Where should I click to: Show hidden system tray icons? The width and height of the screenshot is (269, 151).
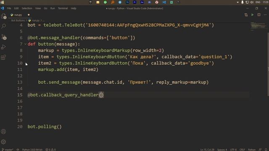click(x=237, y=2)
